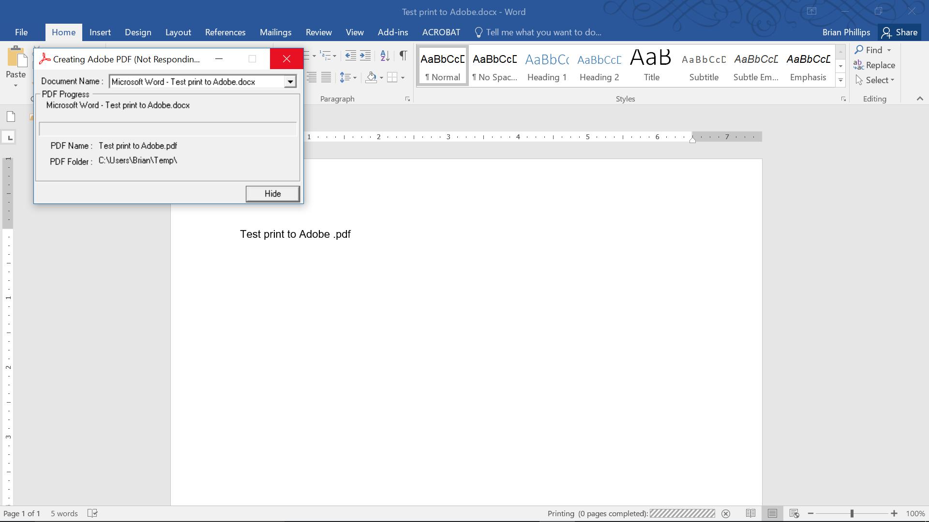Open the proofing errors checker in status bar
The image size is (929, 522).
92,513
